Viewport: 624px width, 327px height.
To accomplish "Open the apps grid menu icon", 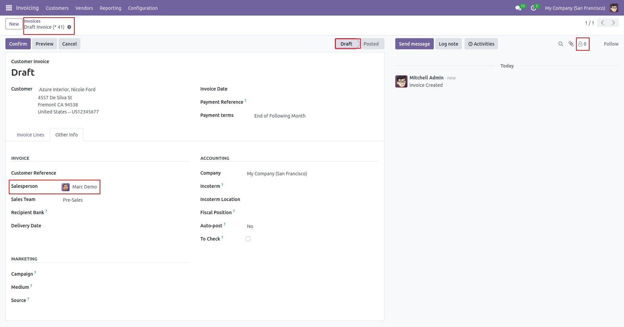I will click(9, 8).
